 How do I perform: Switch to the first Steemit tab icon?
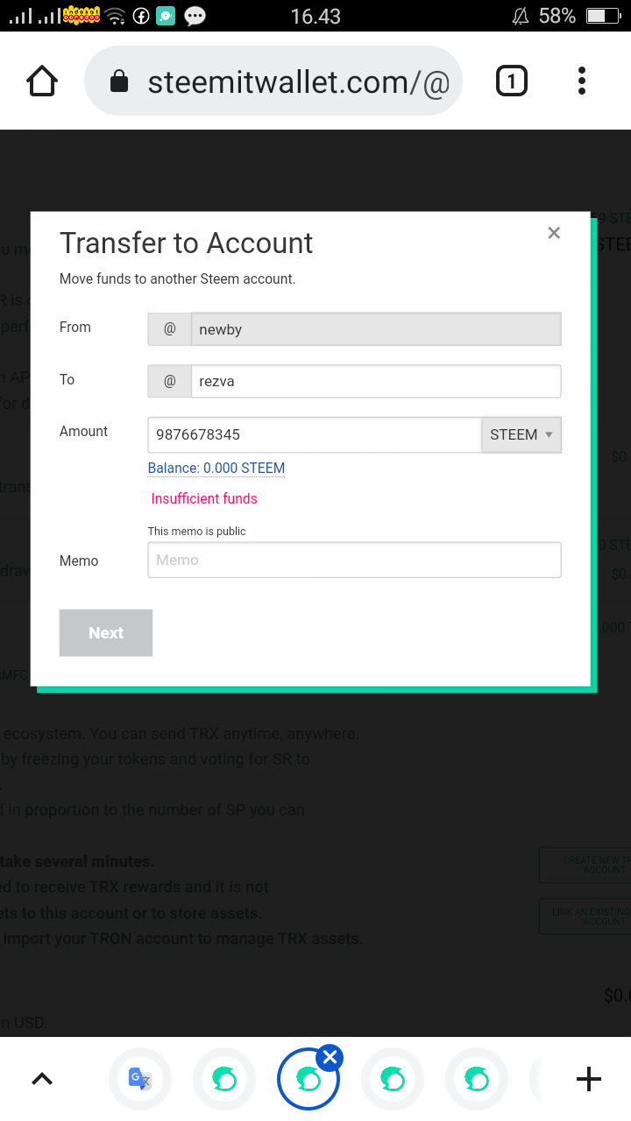224,1079
